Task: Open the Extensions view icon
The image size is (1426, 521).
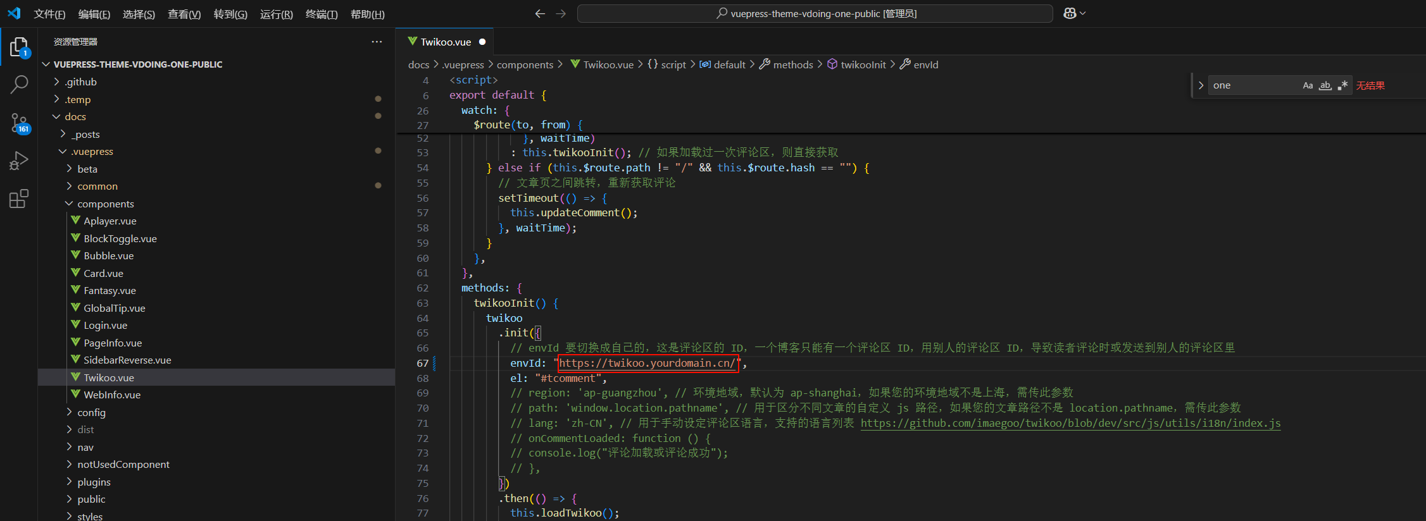Action: coord(19,199)
